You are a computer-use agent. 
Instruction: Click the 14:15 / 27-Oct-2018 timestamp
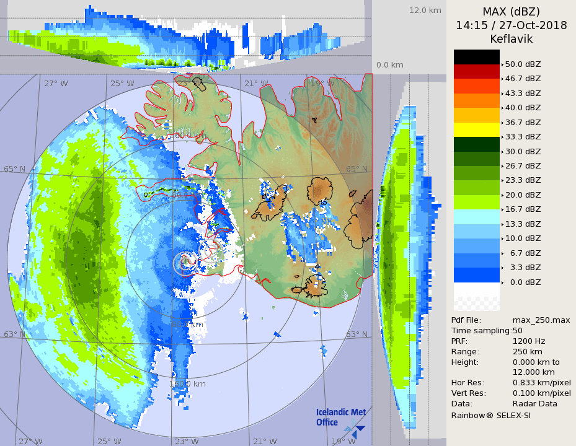point(511,25)
